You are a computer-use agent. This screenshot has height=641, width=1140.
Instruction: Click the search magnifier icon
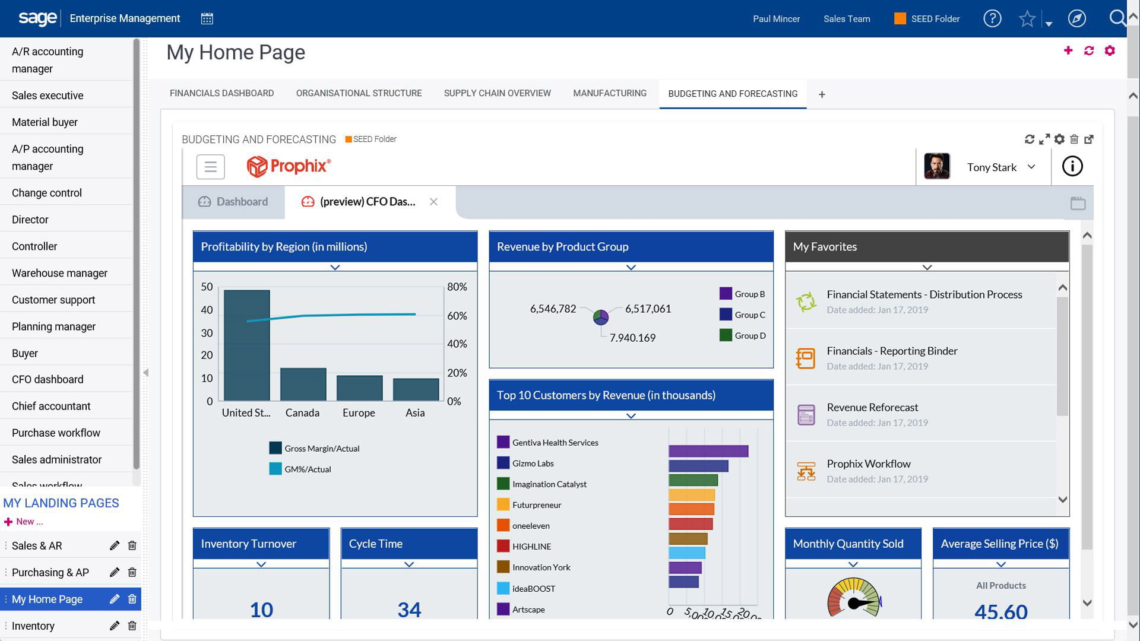(x=1117, y=18)
